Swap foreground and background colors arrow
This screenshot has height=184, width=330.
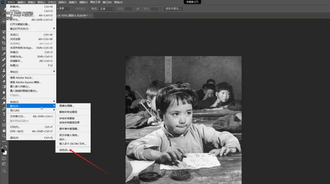(6, 146)
